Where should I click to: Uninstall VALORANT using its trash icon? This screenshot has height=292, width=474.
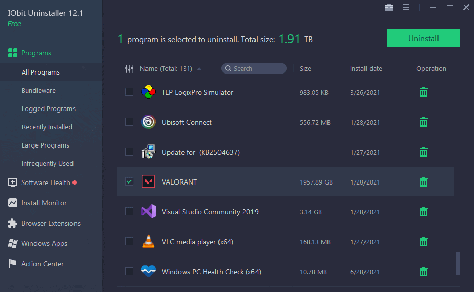click(424, 182)
